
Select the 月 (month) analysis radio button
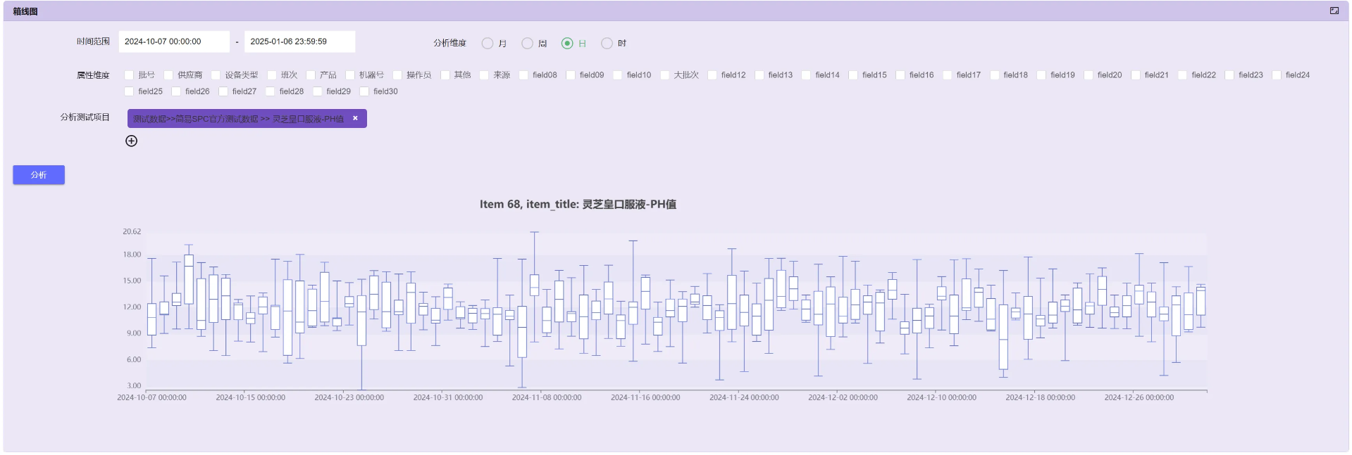(487, 44)
